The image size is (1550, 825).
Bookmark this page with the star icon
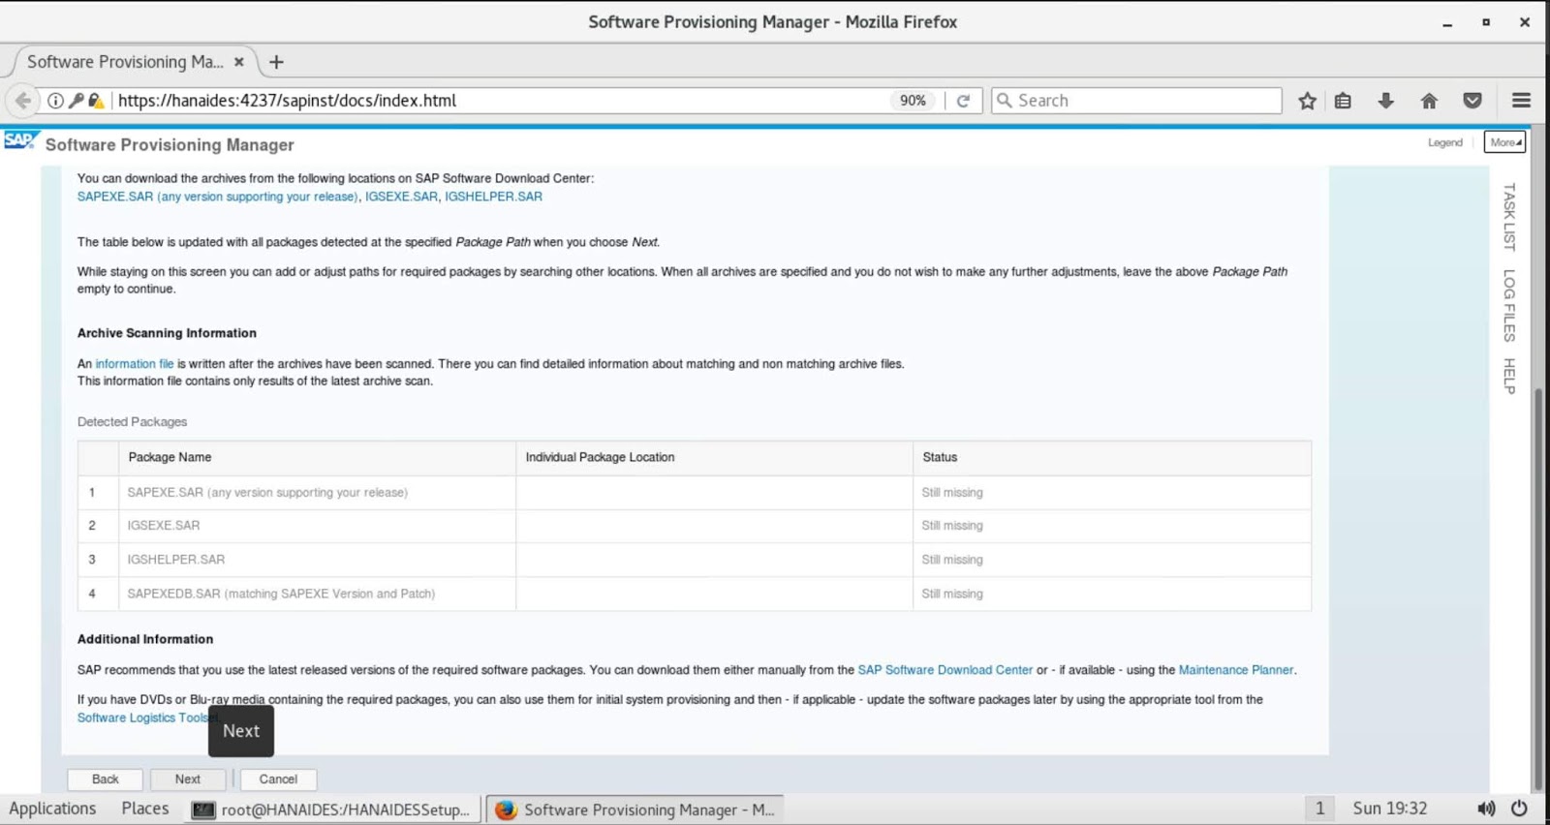pos(1307,101)
